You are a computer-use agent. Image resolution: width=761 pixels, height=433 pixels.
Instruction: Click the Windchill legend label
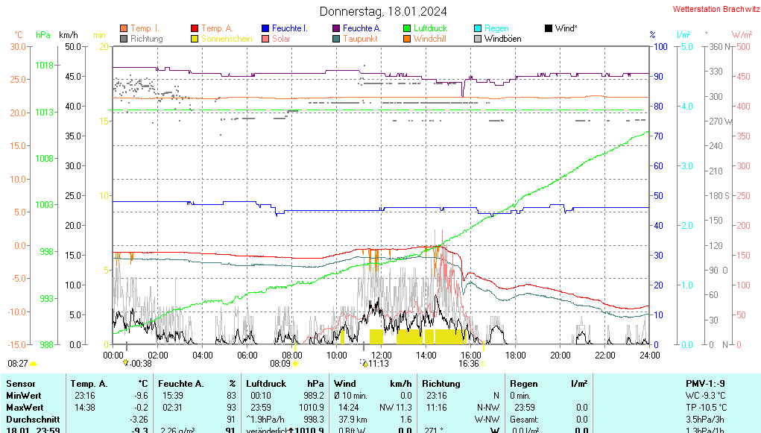point(430,39)
